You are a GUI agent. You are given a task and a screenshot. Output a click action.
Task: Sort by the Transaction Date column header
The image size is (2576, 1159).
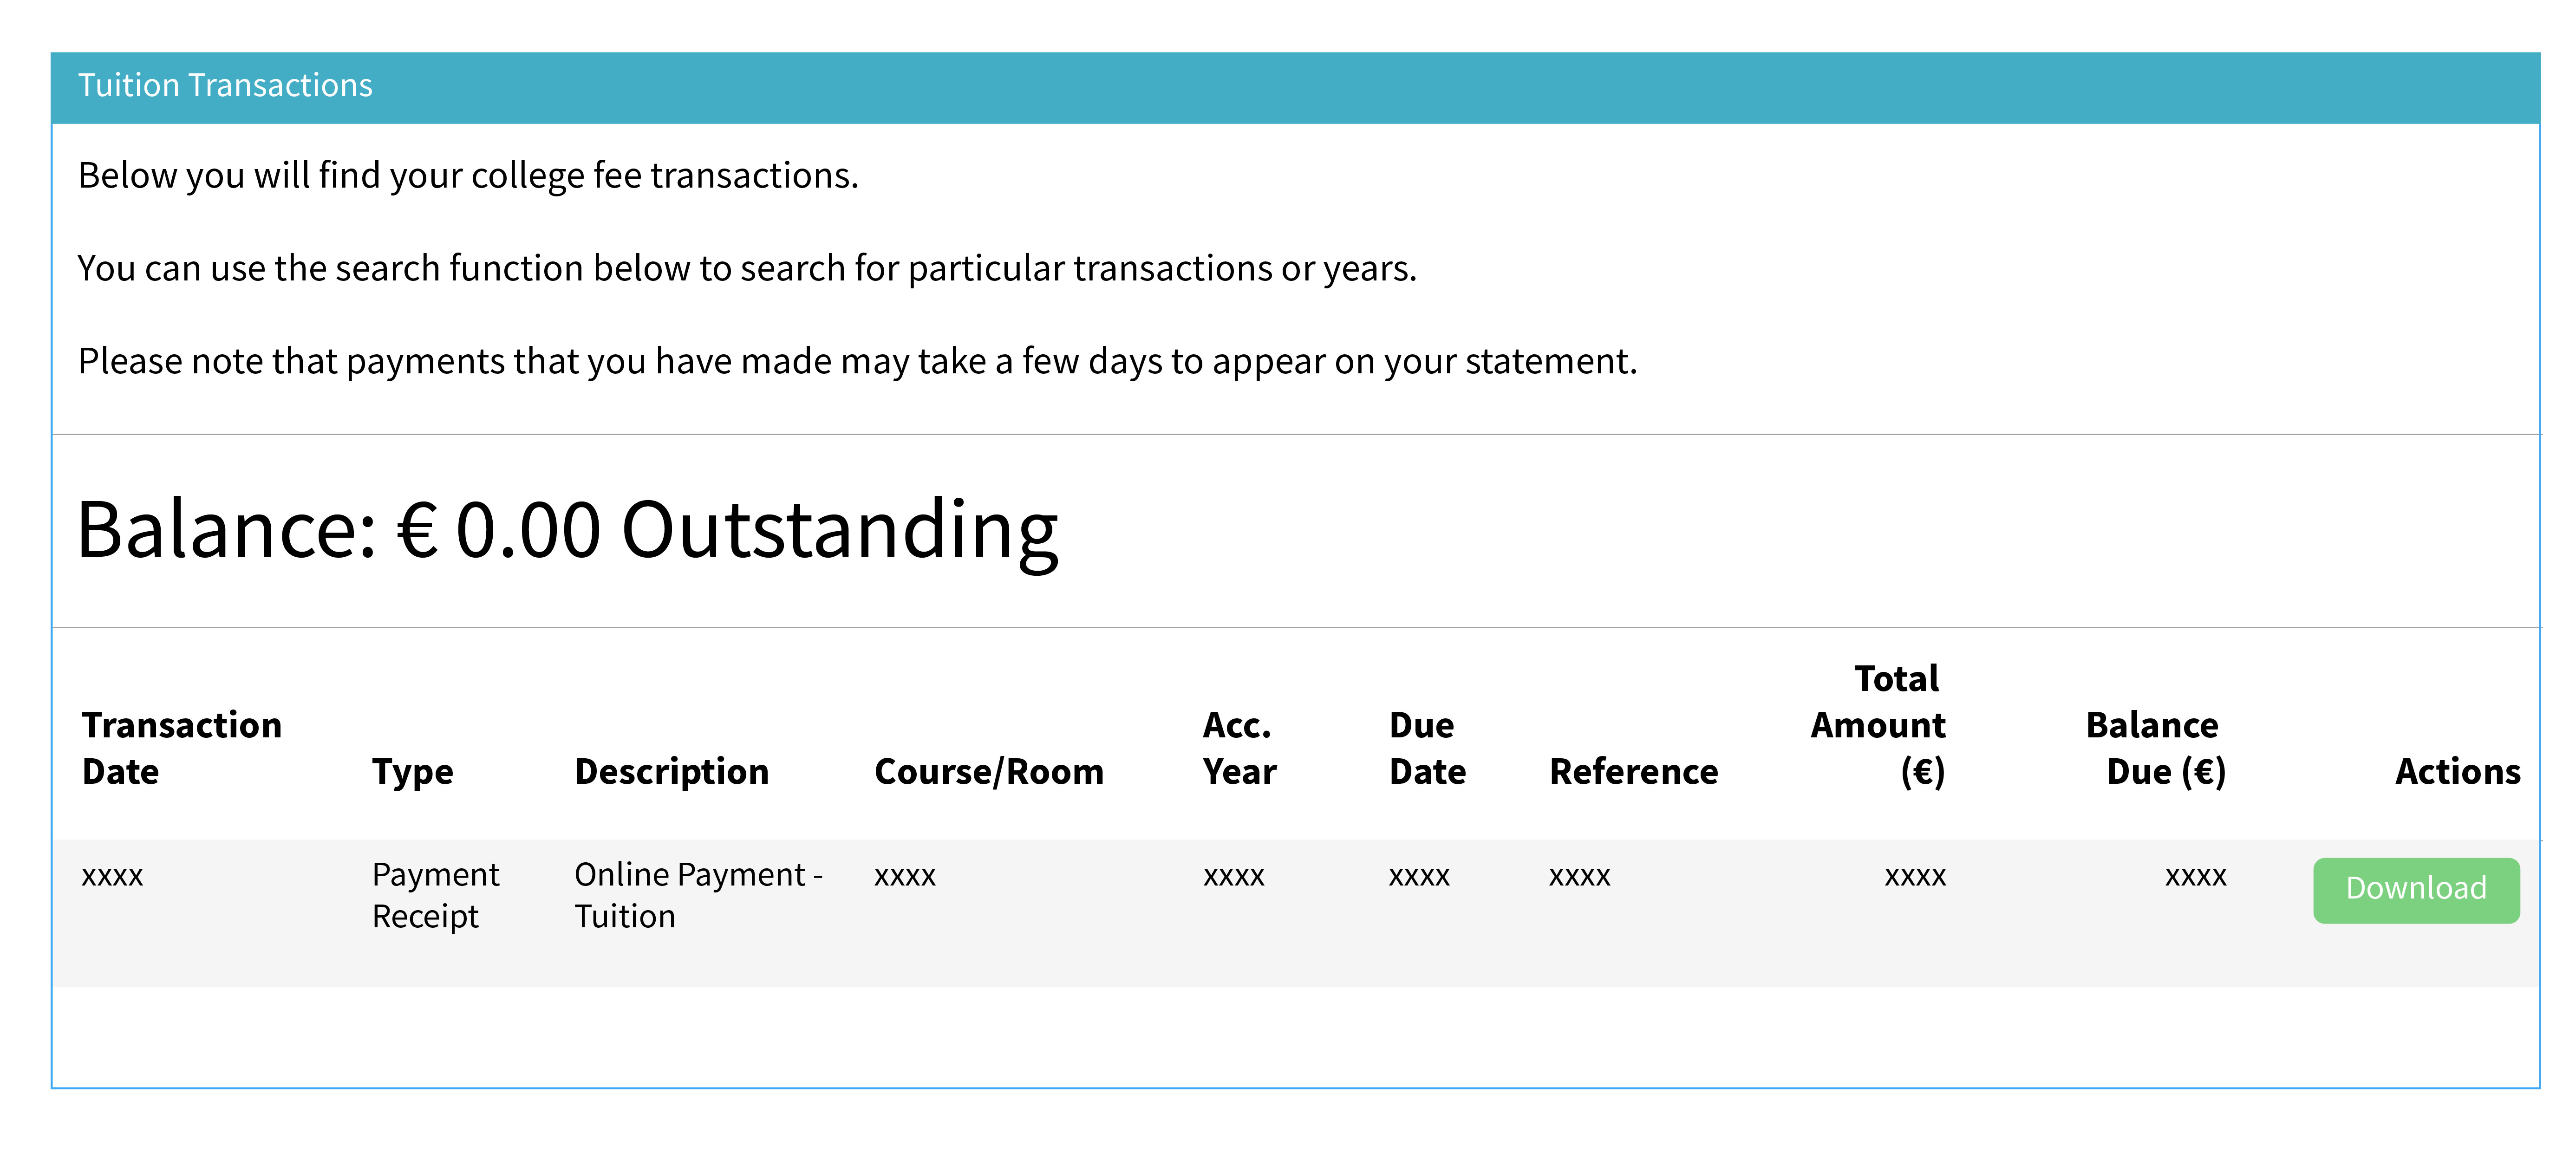[x=181, y=748]
